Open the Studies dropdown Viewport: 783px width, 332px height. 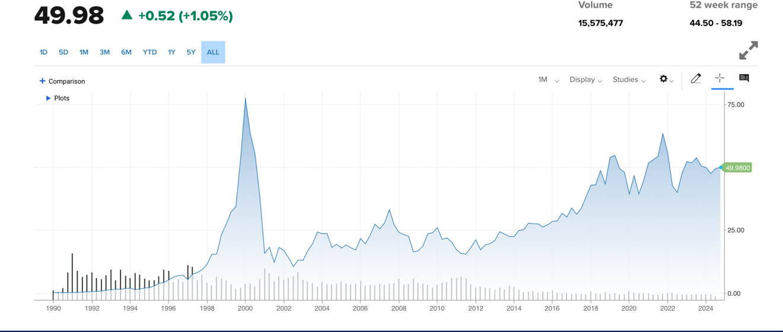pyautogui.click(x=629, y=79)
